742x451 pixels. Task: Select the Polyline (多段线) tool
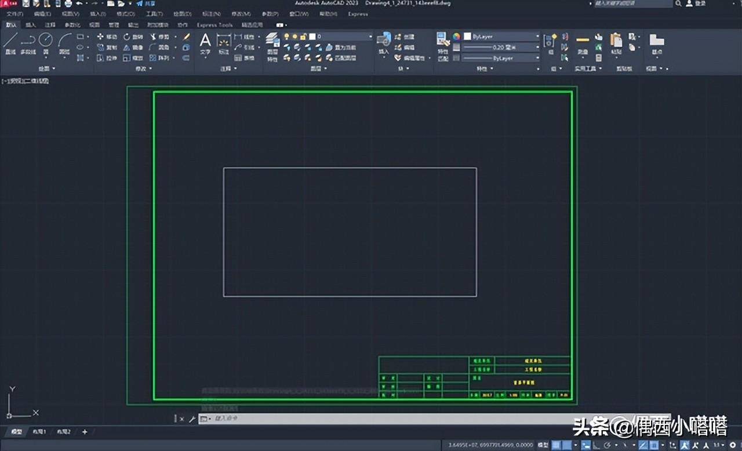(x=28, y=44)
